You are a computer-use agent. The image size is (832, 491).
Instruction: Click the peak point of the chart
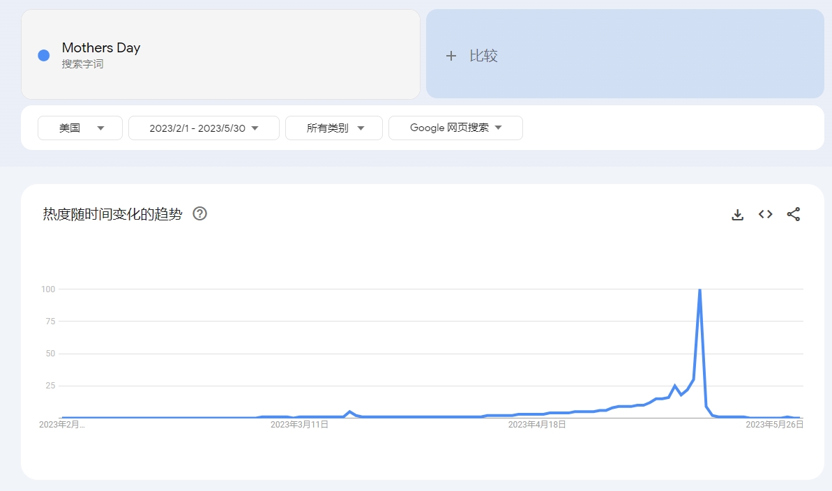coord(700,290)
